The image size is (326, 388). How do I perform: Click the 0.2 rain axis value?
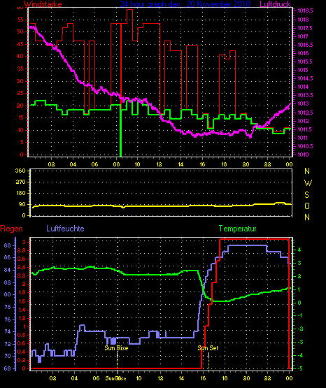coord(22,360)
